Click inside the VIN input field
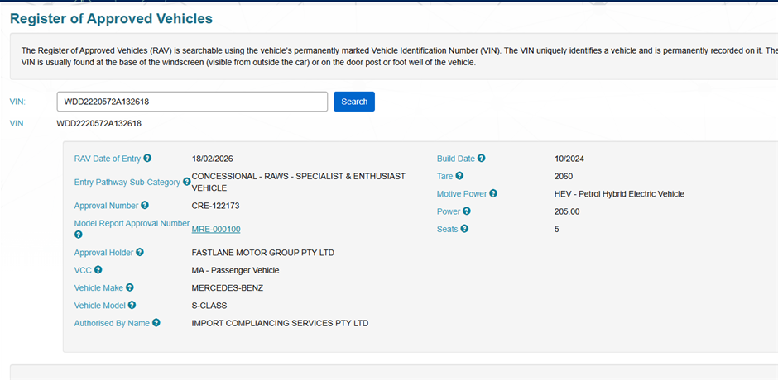 (192, 102)
